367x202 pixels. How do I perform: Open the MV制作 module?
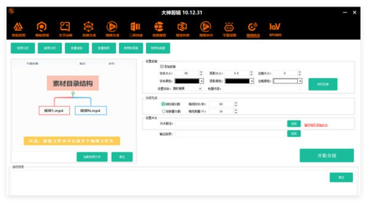tap(275, 29)
